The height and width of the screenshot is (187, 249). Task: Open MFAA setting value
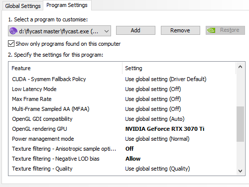pyautogui.click(x=153, y=109)
